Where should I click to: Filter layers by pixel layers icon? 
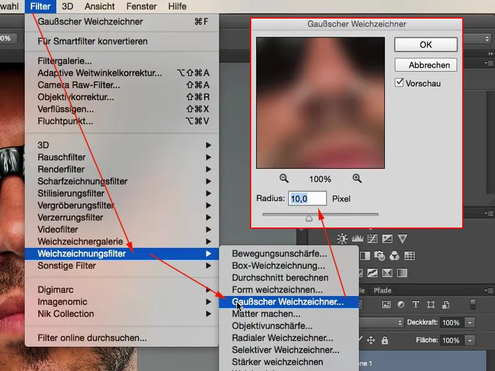pos(386,305)
